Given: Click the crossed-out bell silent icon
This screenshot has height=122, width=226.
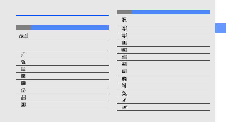Looking at the screenshot, I should 124,93.
